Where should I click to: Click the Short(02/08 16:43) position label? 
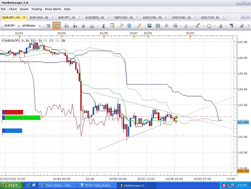(x=21, y=118)
